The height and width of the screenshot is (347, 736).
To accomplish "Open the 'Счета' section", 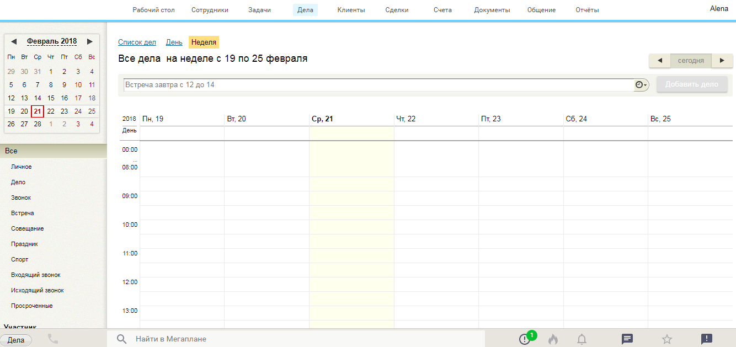I will tap(442, 10).
